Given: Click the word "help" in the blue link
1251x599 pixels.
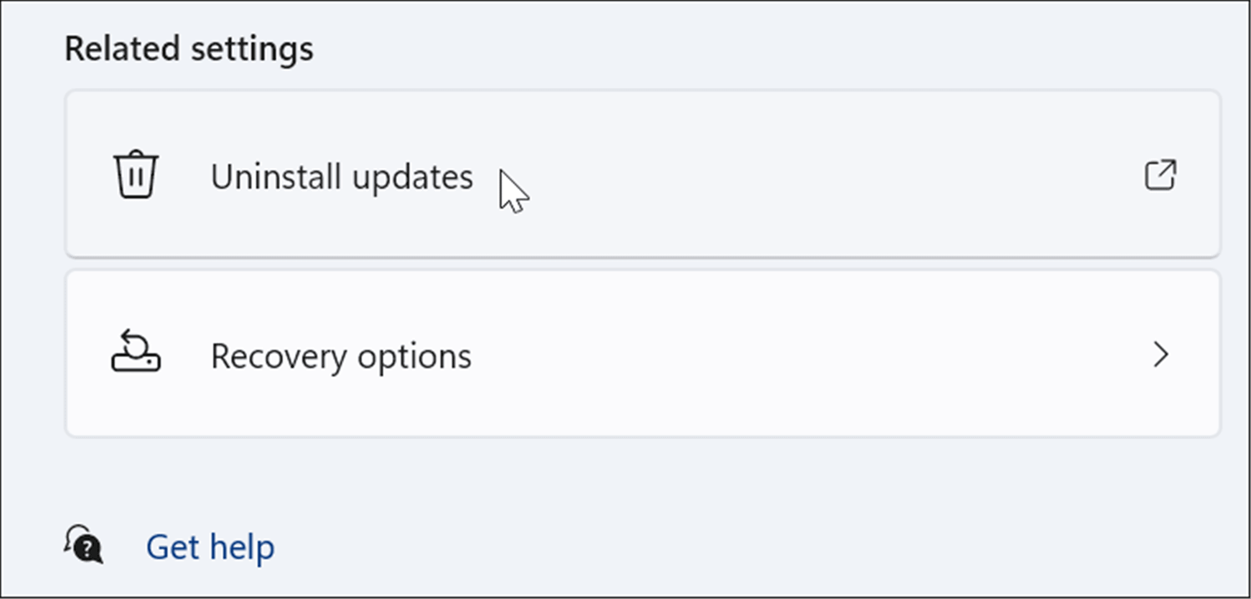Looking at the screenshot, I should tap(242, 547).
